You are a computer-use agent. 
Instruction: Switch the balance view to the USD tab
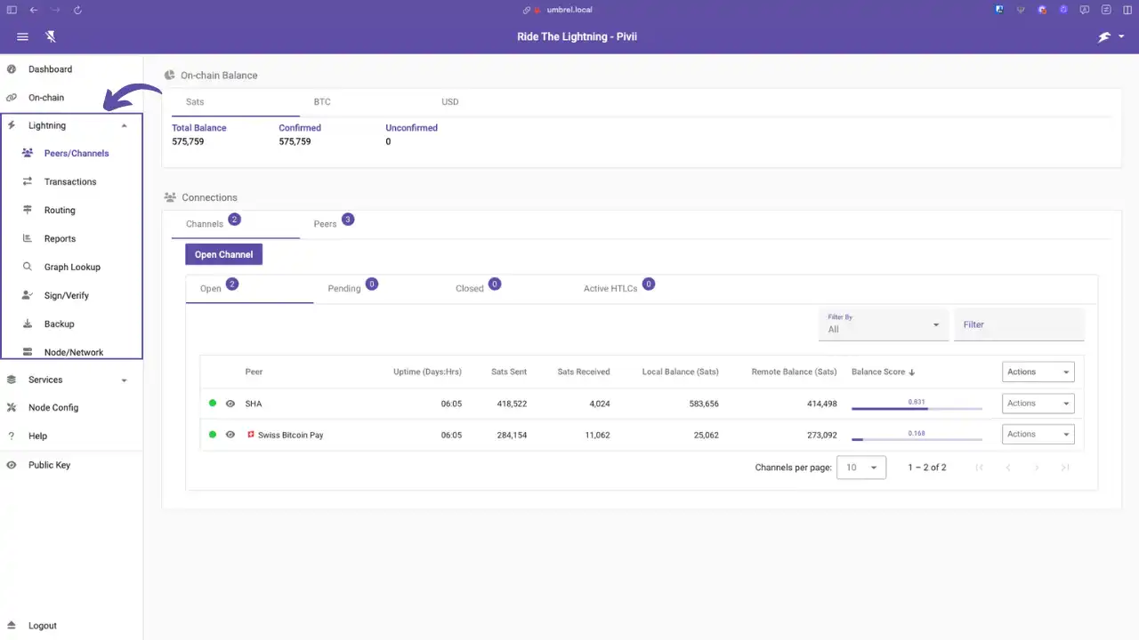click(450, 102)
